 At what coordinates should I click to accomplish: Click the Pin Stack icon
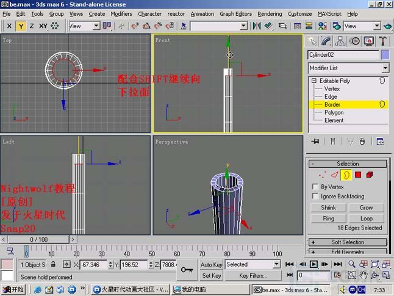315,142
